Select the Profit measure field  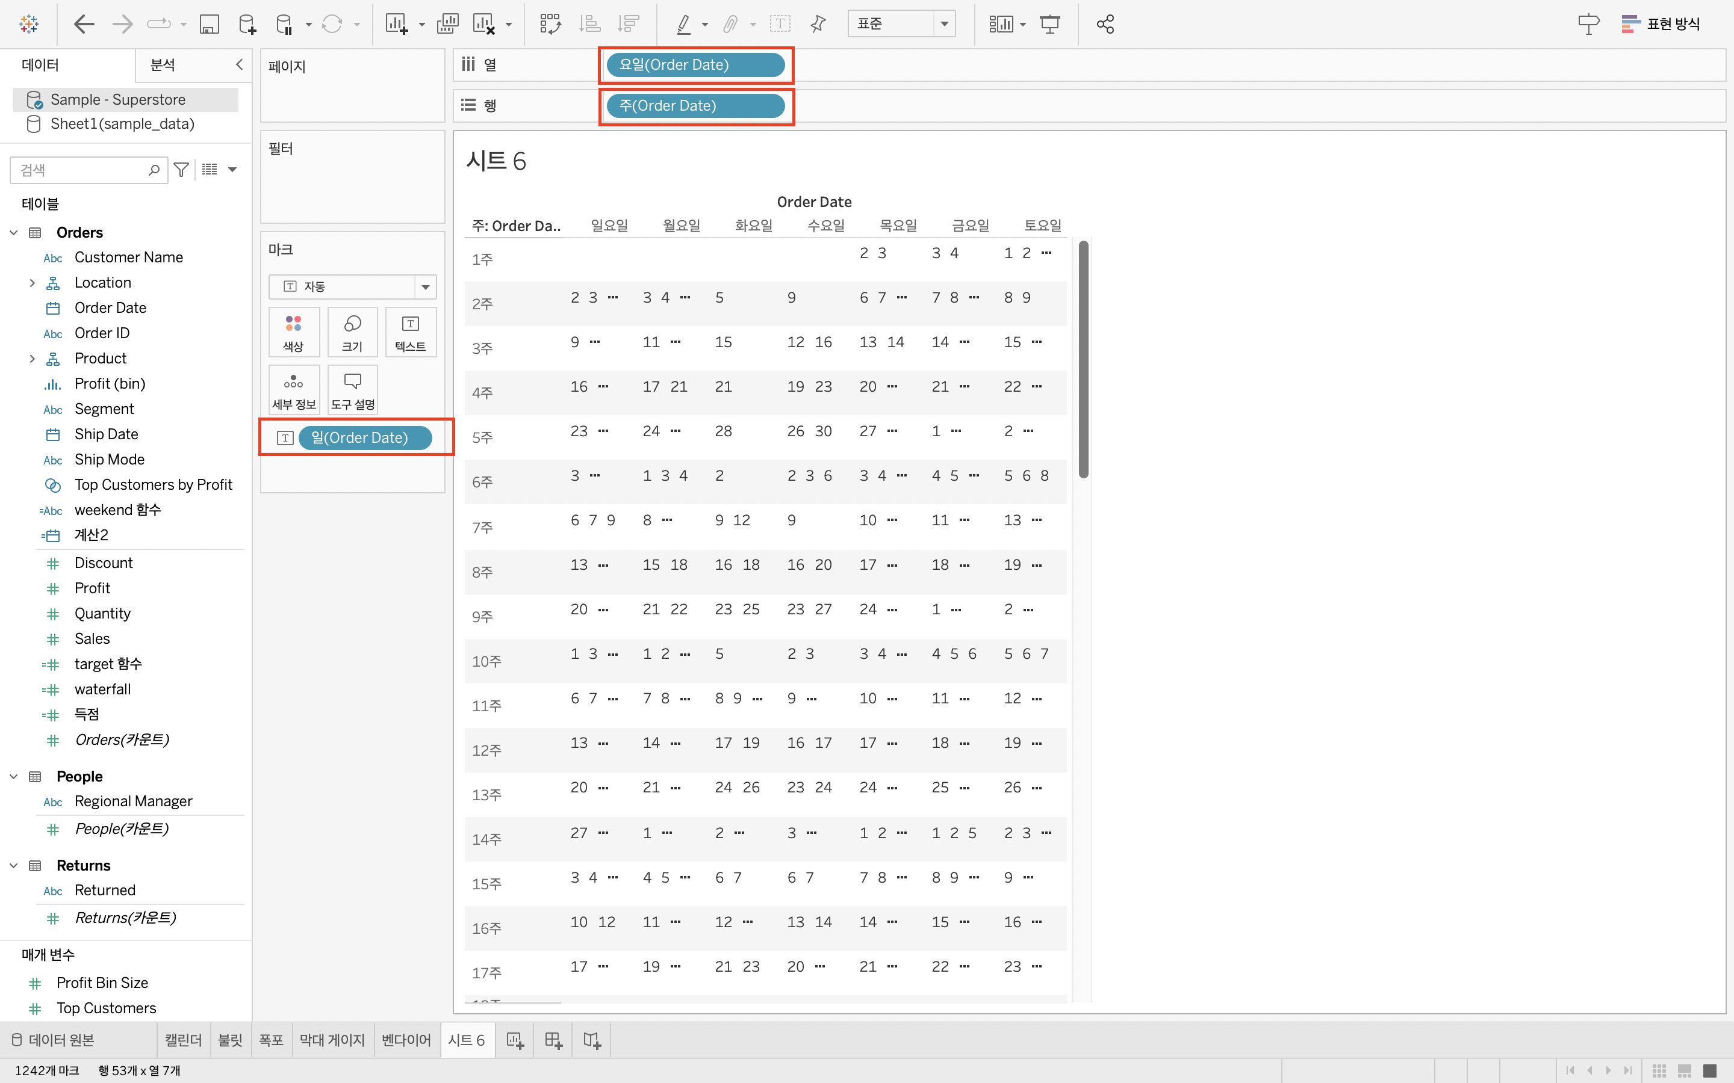pos(93,588)
